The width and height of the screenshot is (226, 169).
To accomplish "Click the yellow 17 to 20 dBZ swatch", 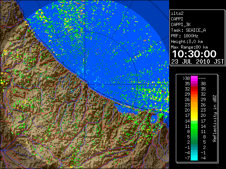I will pyautogui.click(x=194, y=115).
